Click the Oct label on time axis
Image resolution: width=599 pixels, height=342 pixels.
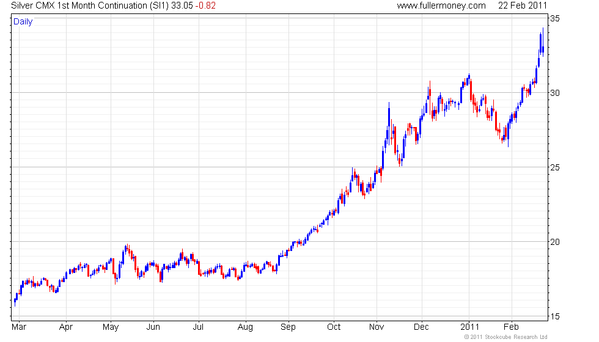click(334, 327)
